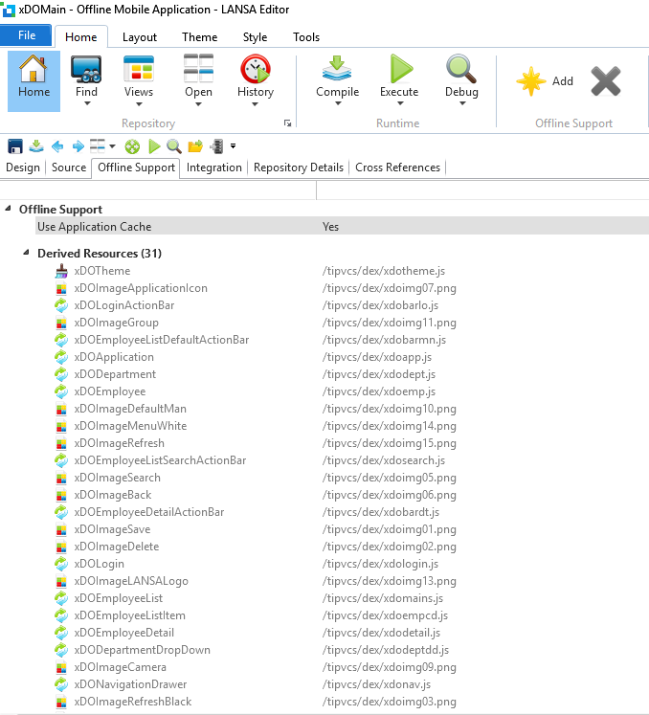Collapse the Offline Support section
This screenshot has height=715, width=649.
click(x=8, y=209)
